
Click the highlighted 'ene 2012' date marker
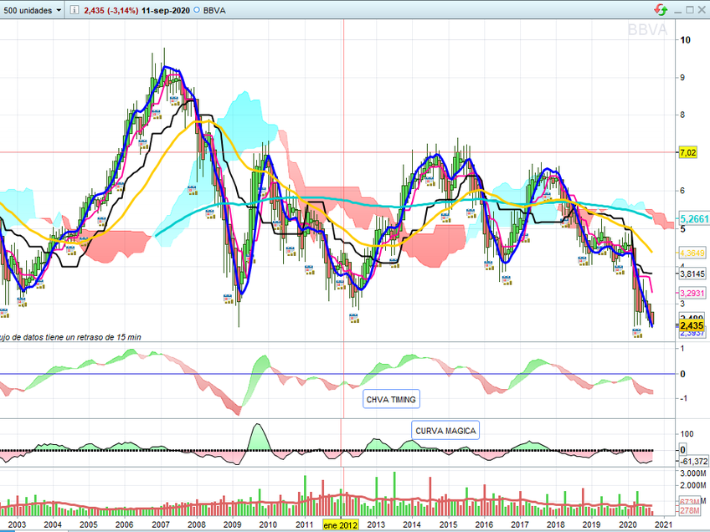tap(340, 525)
